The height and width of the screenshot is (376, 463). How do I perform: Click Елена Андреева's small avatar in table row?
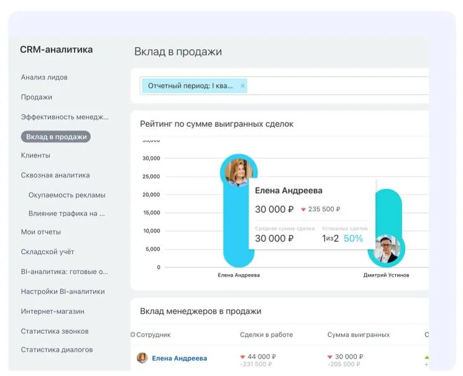(142, 358)
